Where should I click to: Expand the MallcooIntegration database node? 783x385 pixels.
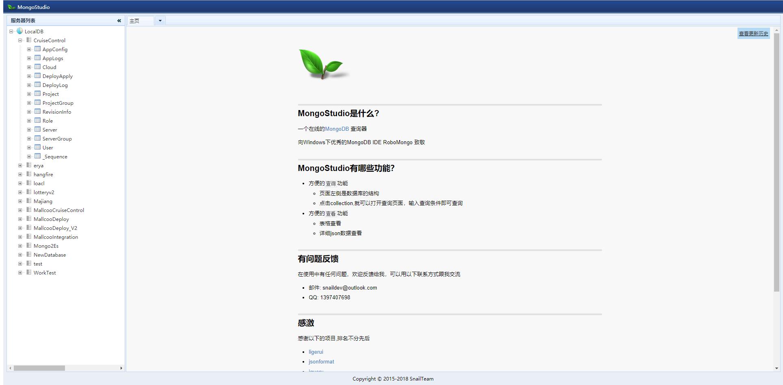(x=20, y=237)
